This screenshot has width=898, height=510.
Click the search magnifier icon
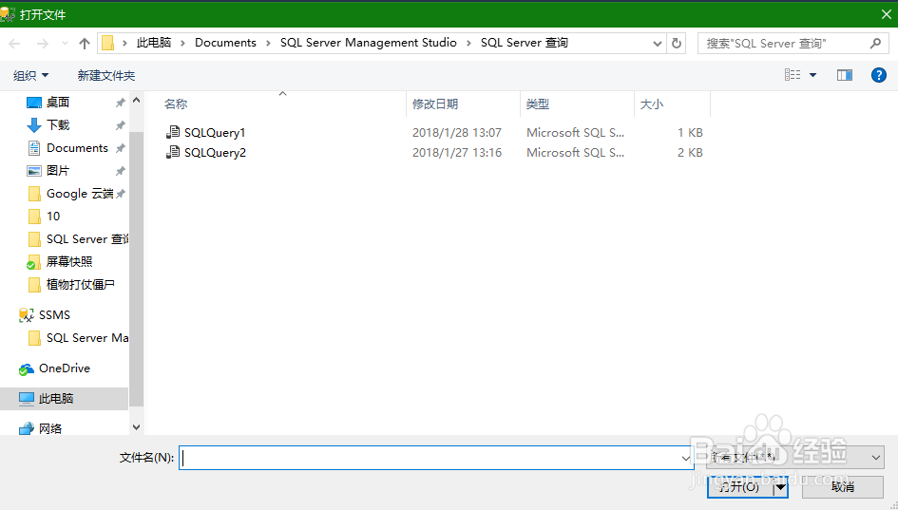tap(875, 43)
